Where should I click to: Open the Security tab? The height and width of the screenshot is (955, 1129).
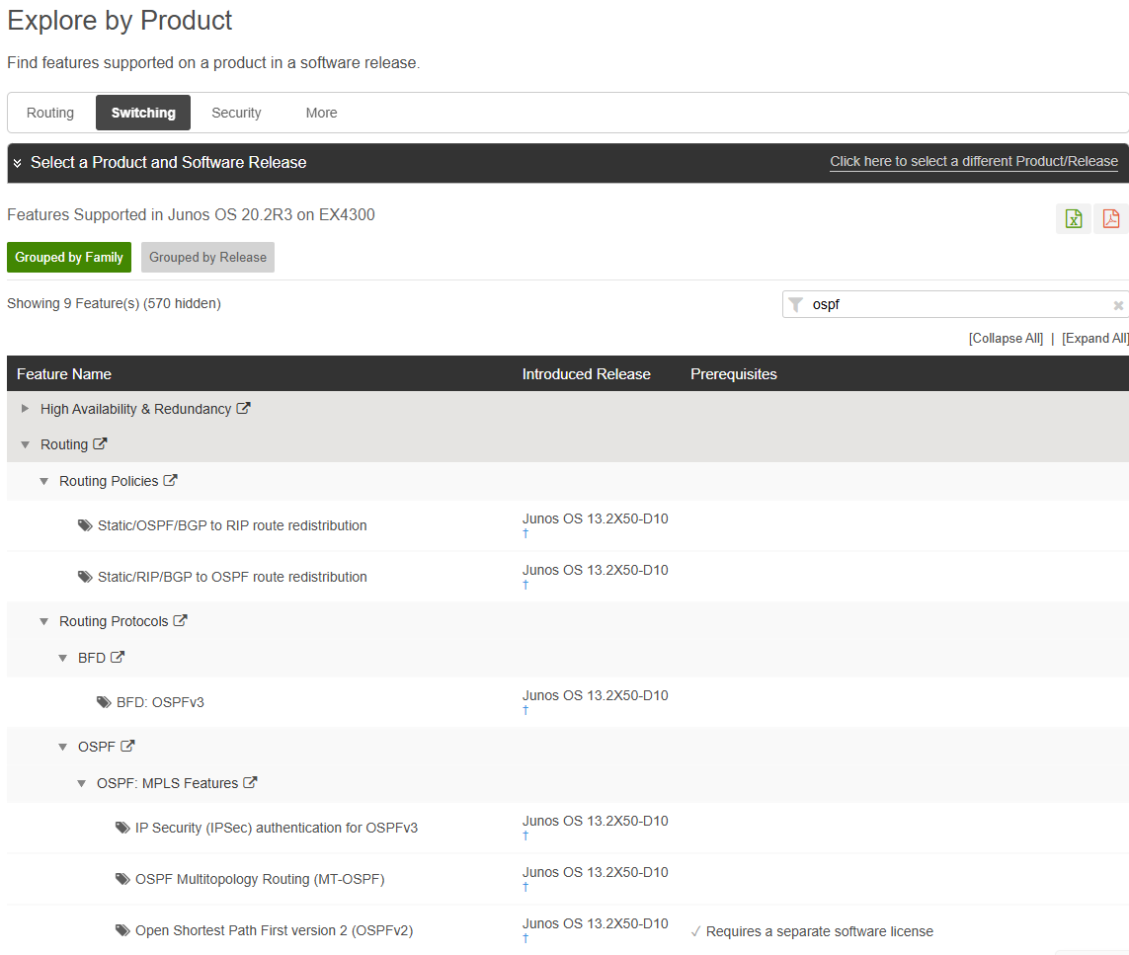[236, 113]
